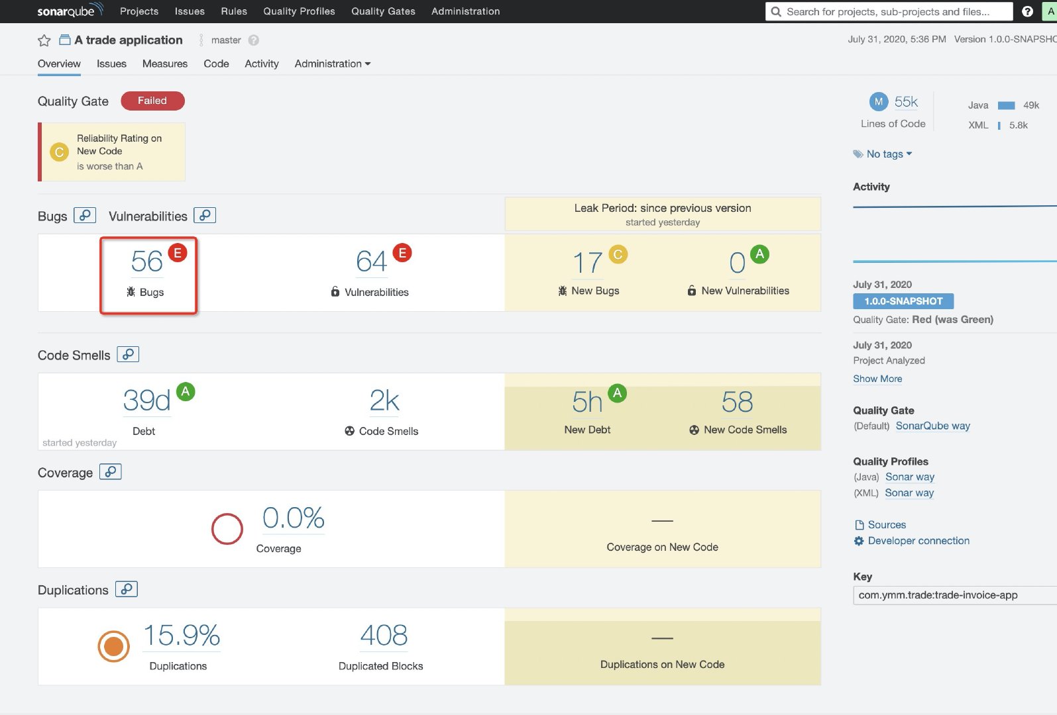
Task: Switch to the Overview project tab
Action: point(59,64)
